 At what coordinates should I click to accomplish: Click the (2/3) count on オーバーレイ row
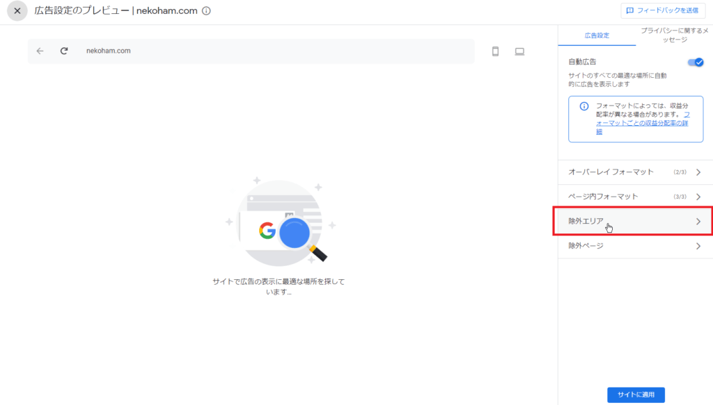[680, 172]
